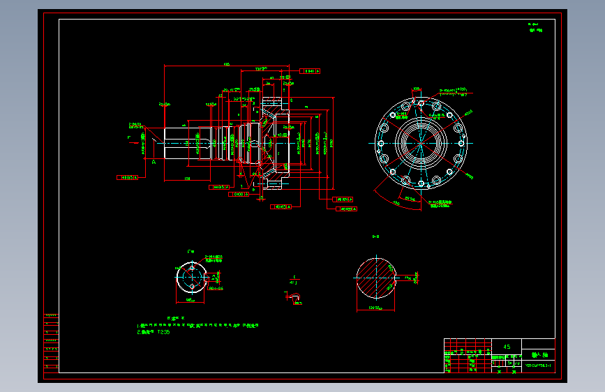Click the geometric tolerance frame at far left of shaft
The image size is (605, 392).
coord(127,177)
